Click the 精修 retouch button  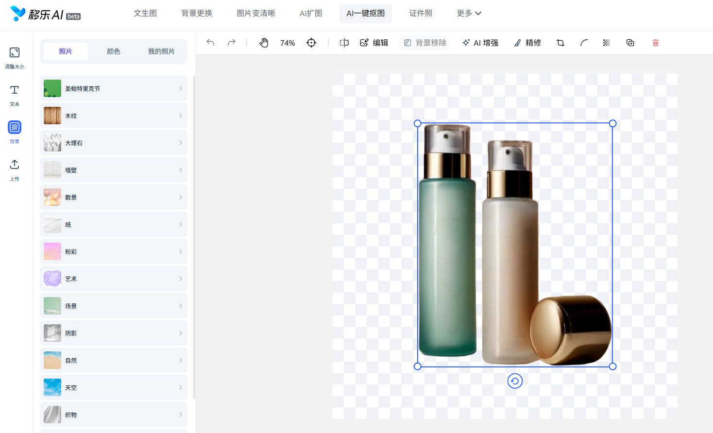[x=527, y=43]
